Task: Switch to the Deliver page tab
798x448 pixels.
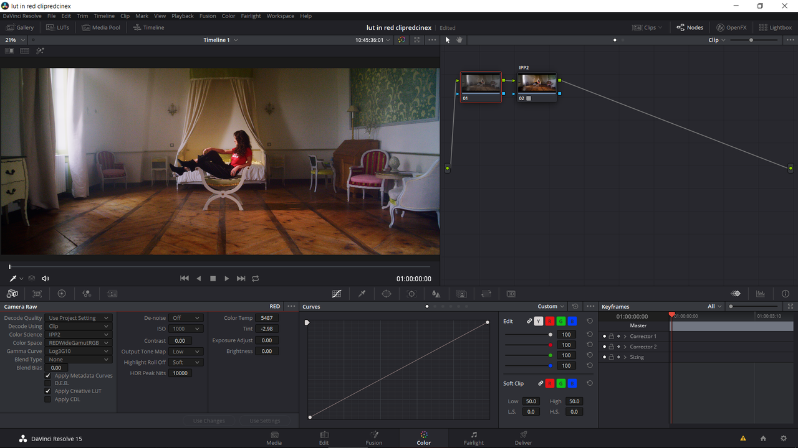Action: (x=523, y=438)
